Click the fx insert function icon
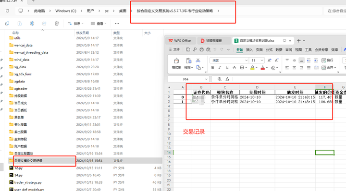Image resolution: width=346 pixels, height=191 pixels. pos(227,79)
